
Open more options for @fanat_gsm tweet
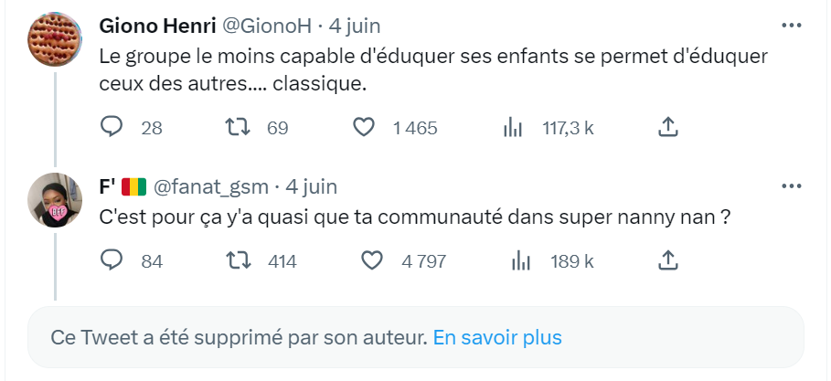tap(790, 186)
